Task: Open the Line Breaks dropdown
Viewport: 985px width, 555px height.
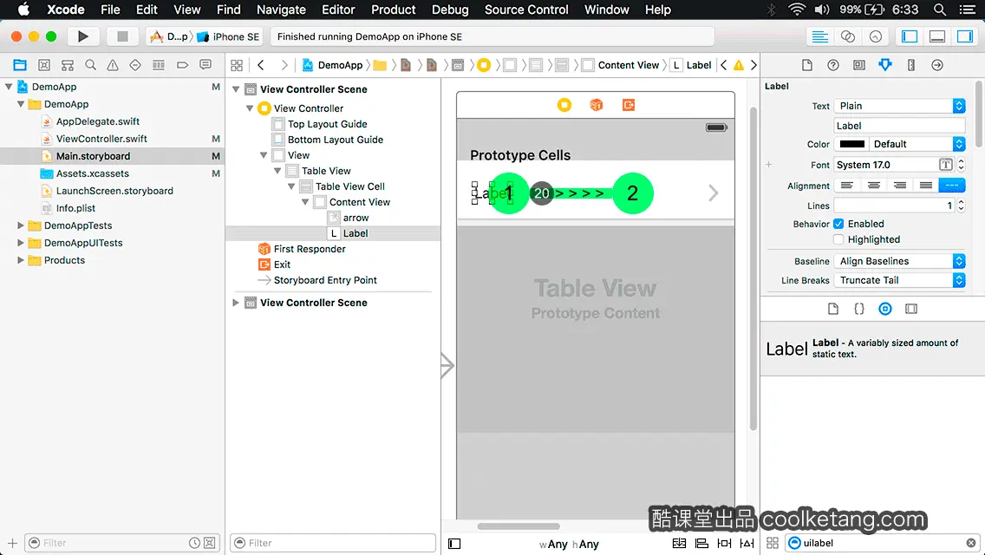Action: (x=899, y=280)
